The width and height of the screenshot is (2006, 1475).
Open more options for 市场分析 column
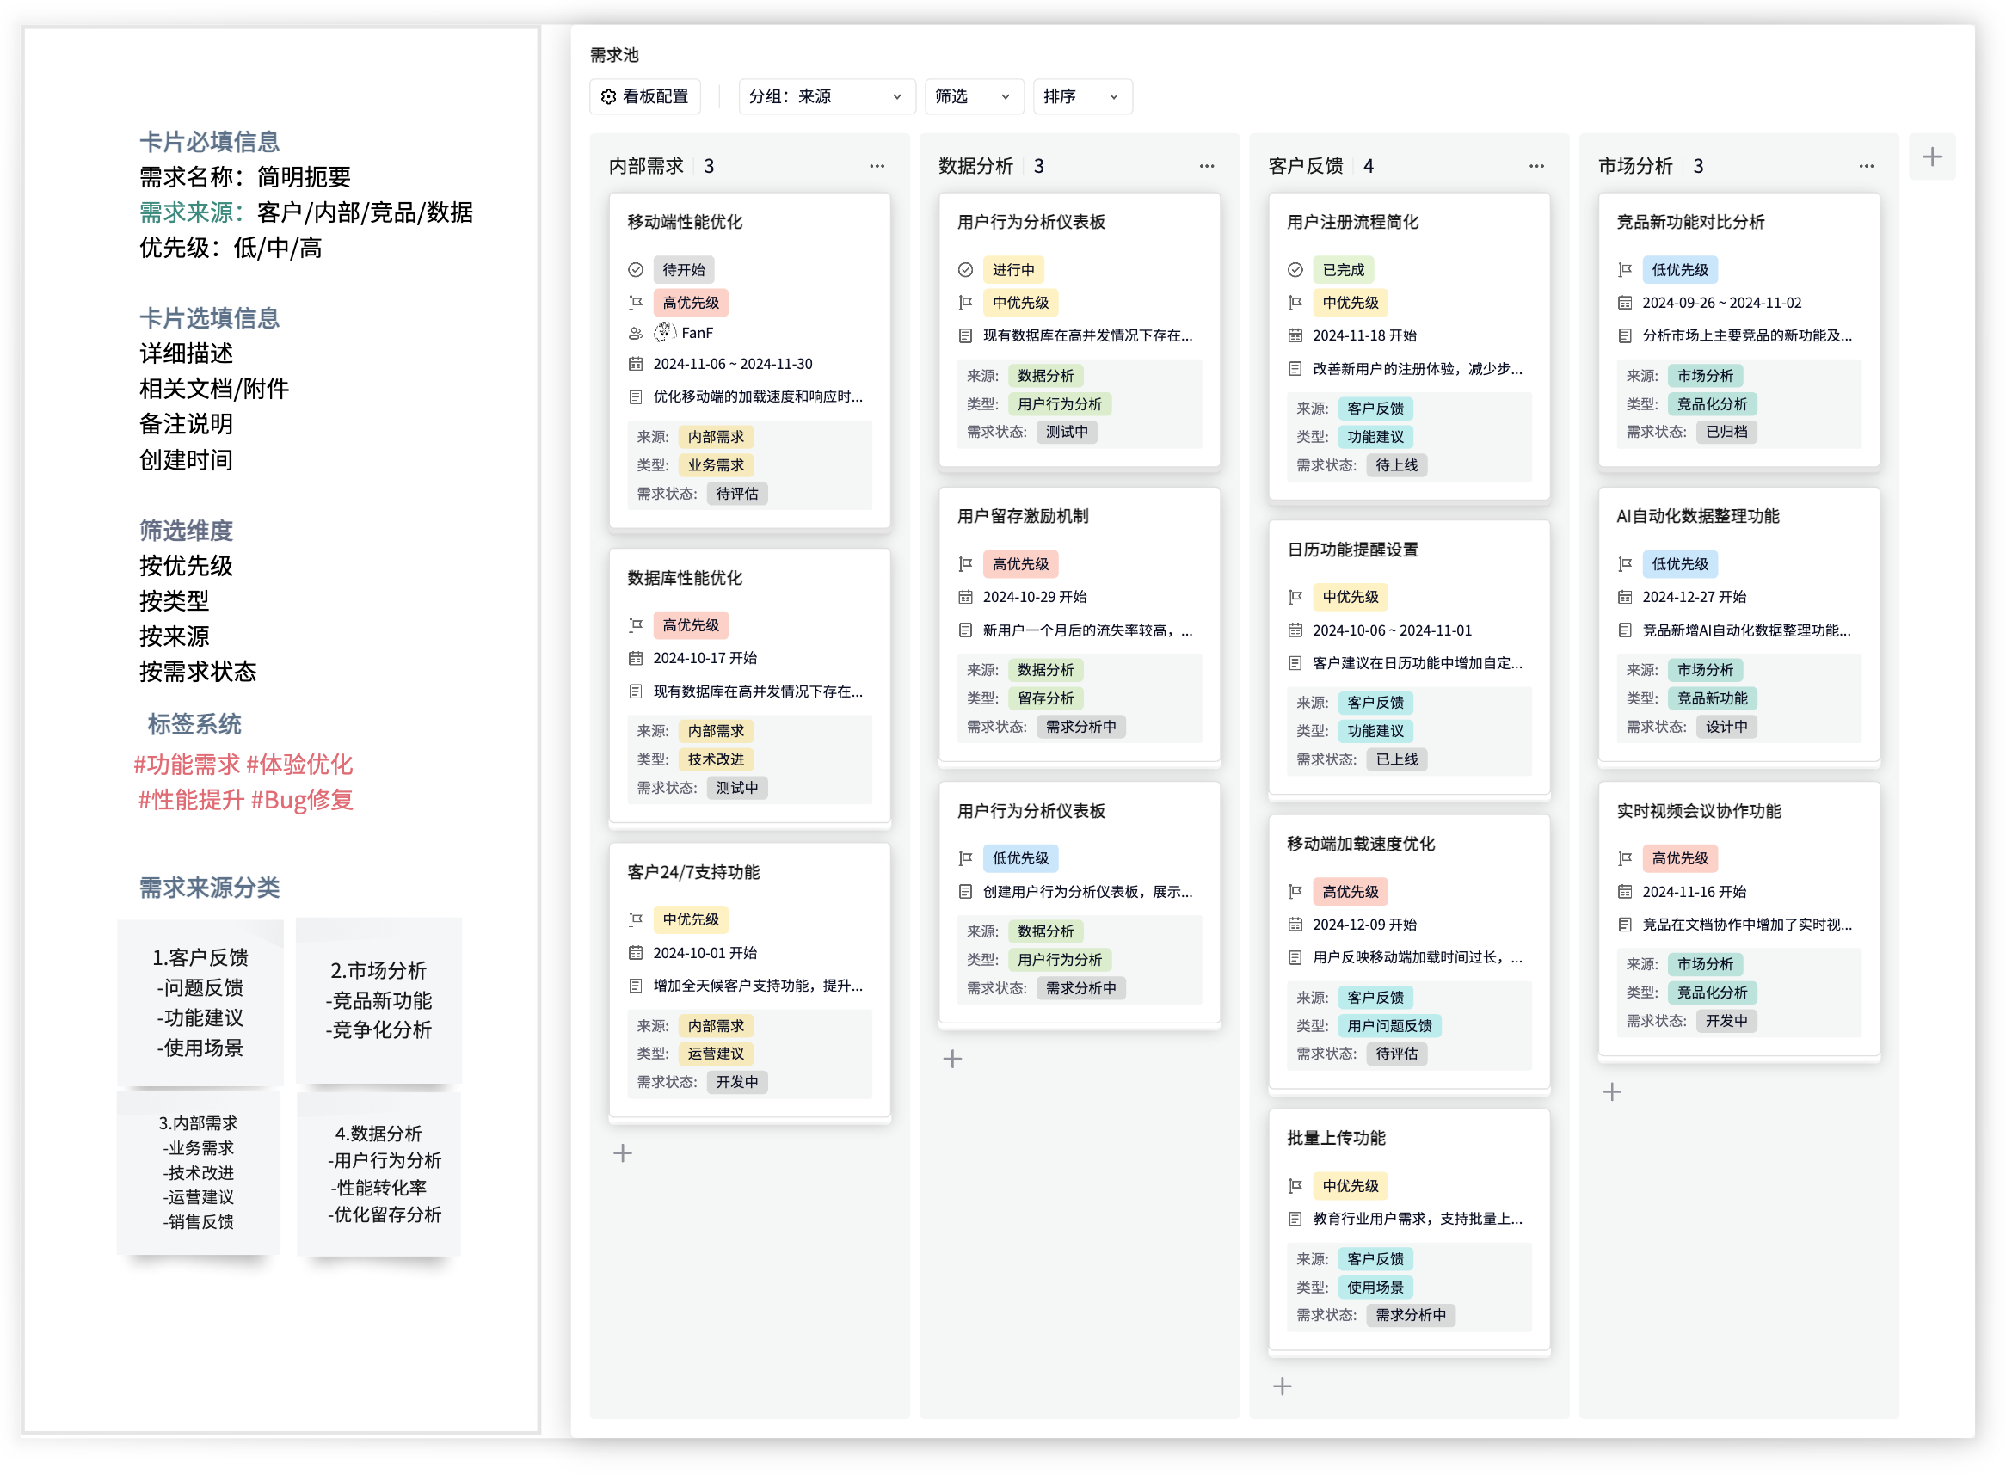(x=1866, y=166)
